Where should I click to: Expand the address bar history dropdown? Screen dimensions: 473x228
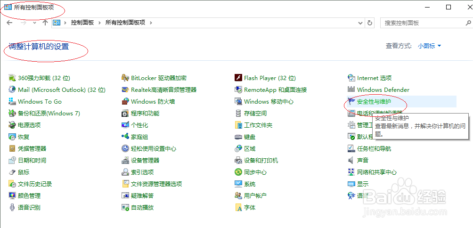point(360,23)
